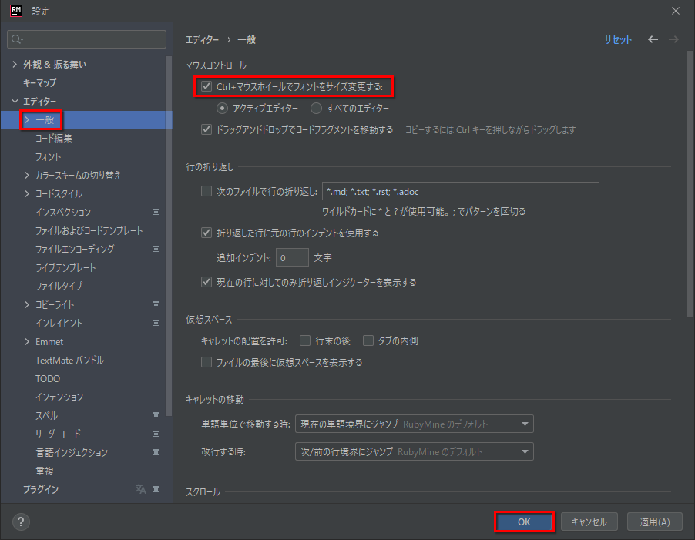
Task: Click the translation icon beside プラグイン
Action: (140, 489)
